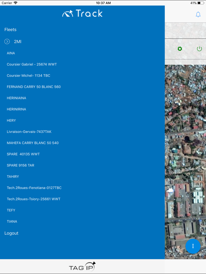
Task: Select vehicle TIANA
Action: [12, 222]
